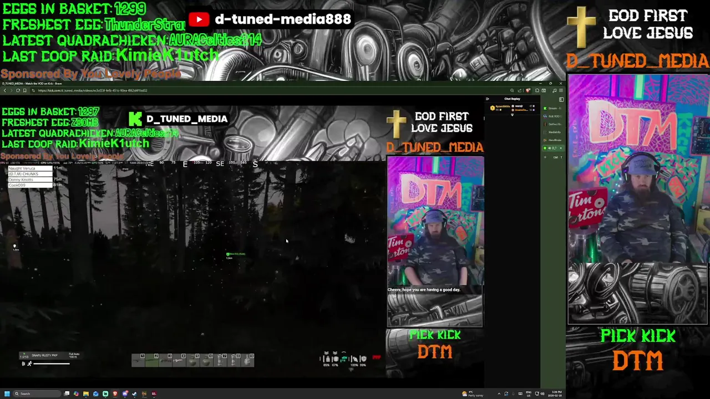Open Brave hamburger main menu

561,90
